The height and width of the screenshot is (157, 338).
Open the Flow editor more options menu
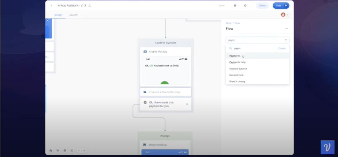pos(287,28)
